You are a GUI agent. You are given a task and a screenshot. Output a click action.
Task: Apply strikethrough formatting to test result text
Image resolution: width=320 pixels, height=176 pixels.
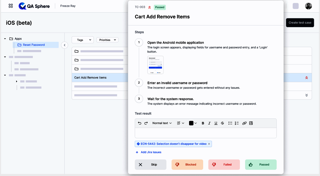coord(222,123)
